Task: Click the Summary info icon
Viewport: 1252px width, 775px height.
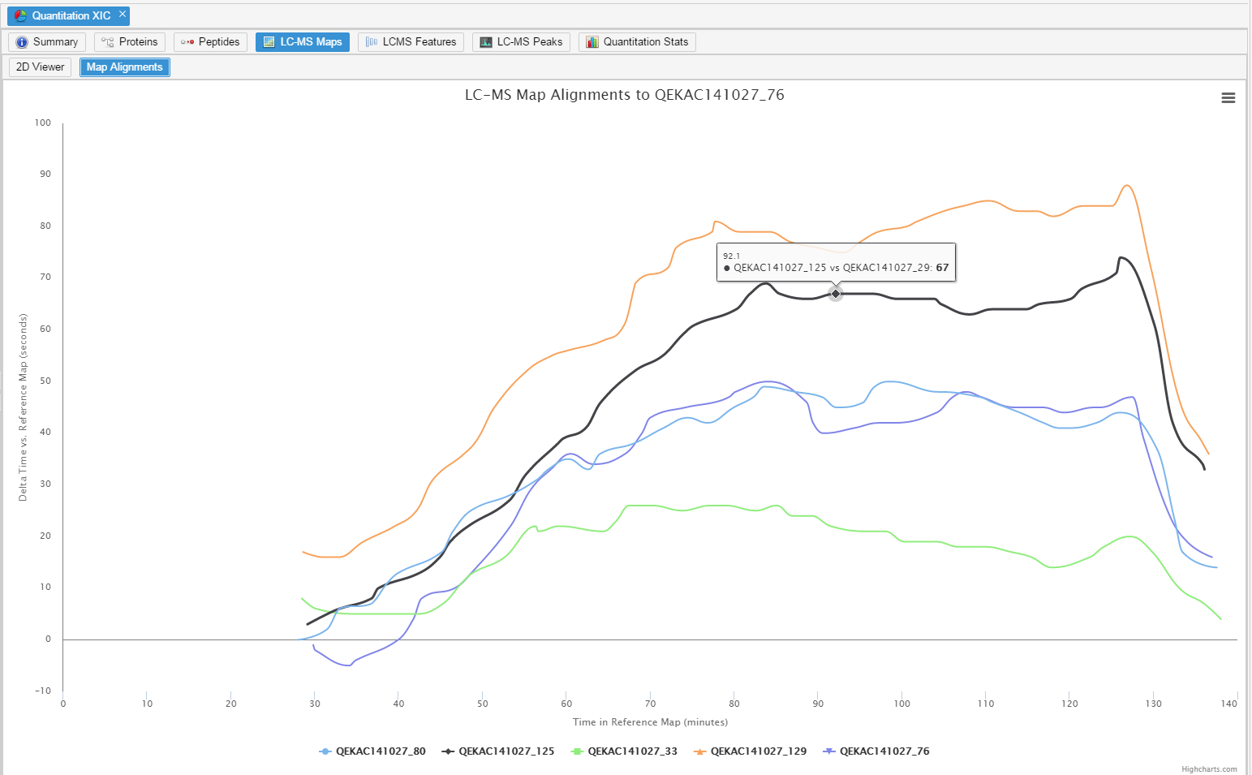Action: click(22, 42)
